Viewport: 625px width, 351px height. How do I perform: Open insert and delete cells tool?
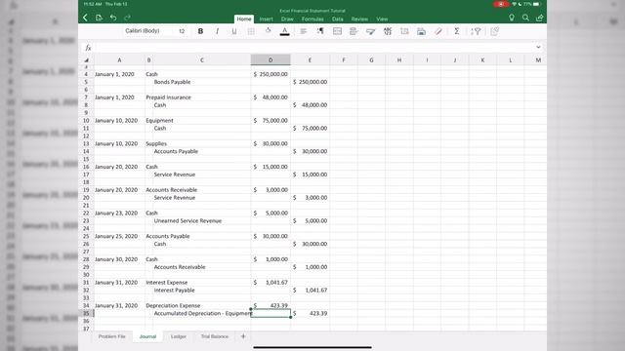point(404,31)
